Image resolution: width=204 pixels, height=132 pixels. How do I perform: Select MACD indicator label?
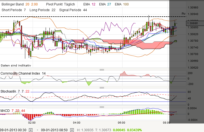(5, 110)
